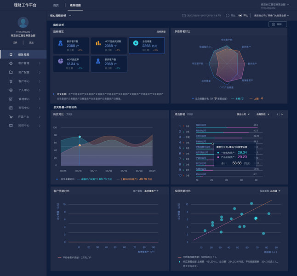Open the 高净值客户 customer type dropdown
This screenshot has width=297, height=276.
[x=151, y=191]
